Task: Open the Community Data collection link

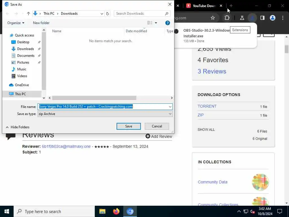Action: 213,182
